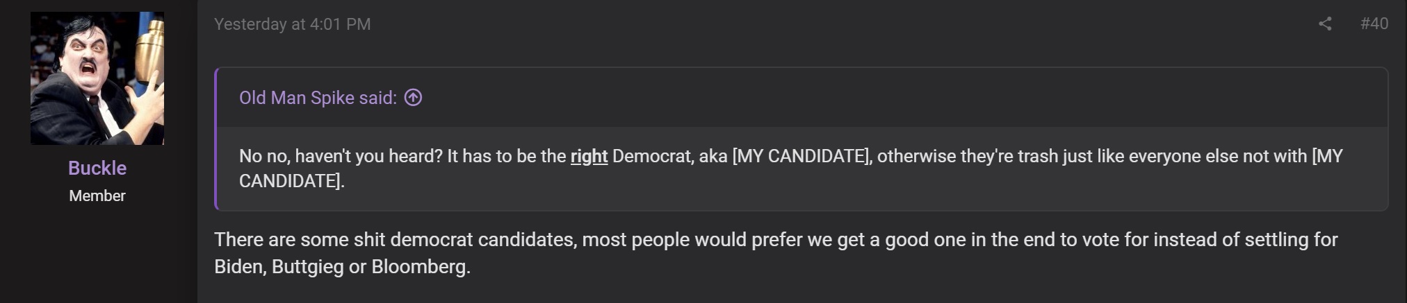Click the share post icon
The image size is (1407, 303).
pos(1325,24)
